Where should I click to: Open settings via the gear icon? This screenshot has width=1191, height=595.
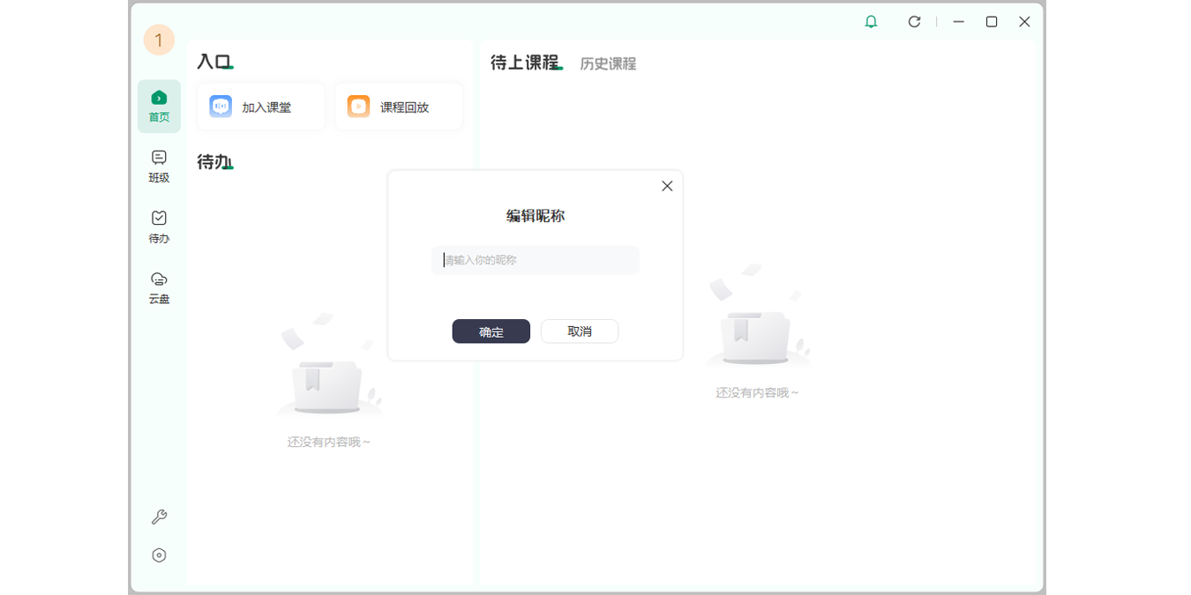pyautogui.click(x=159, y=555)
